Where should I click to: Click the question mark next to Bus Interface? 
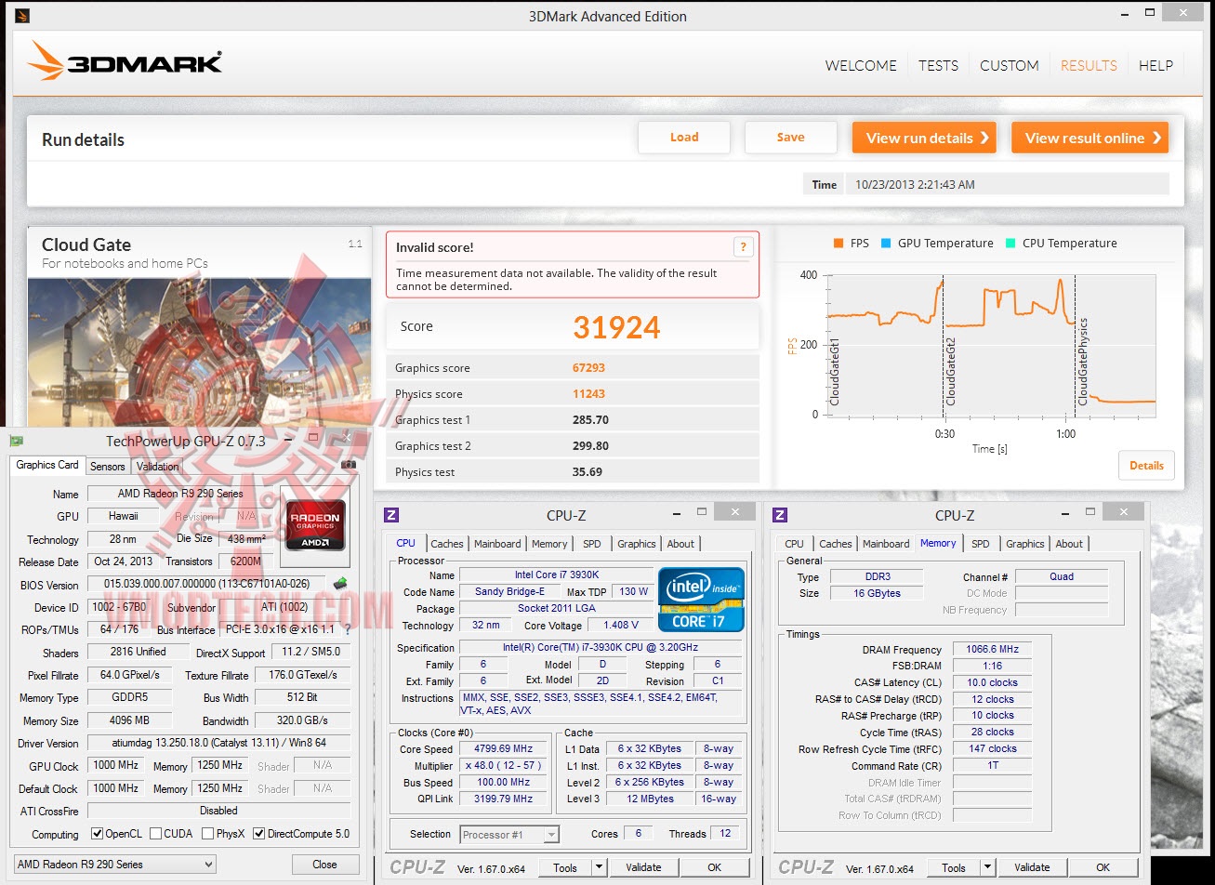[x=348, y=629]
